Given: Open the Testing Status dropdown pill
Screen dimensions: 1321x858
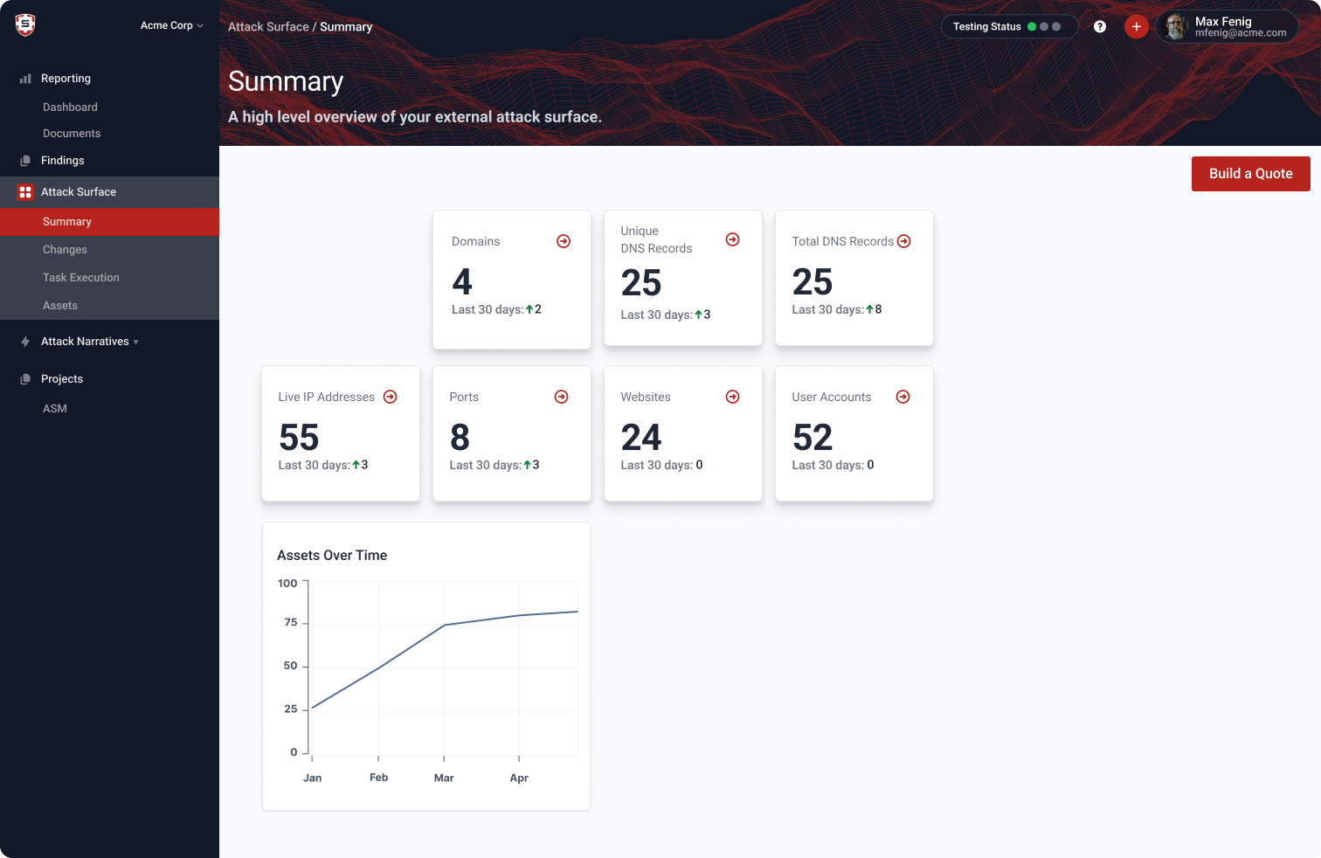Looking at the screenshot, I should tap(987, 26).
